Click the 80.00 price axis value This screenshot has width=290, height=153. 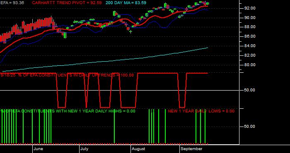click(250, 65)
